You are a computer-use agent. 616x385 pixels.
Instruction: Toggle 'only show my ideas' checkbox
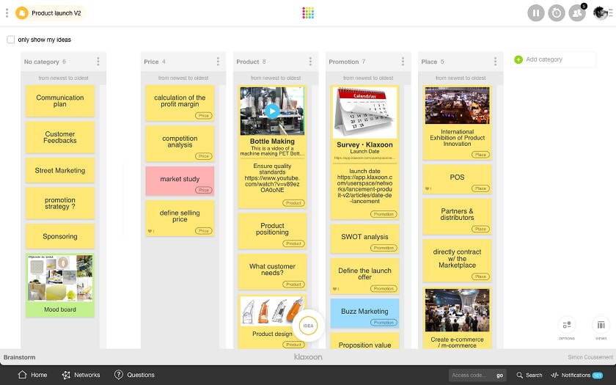(10, 40)
